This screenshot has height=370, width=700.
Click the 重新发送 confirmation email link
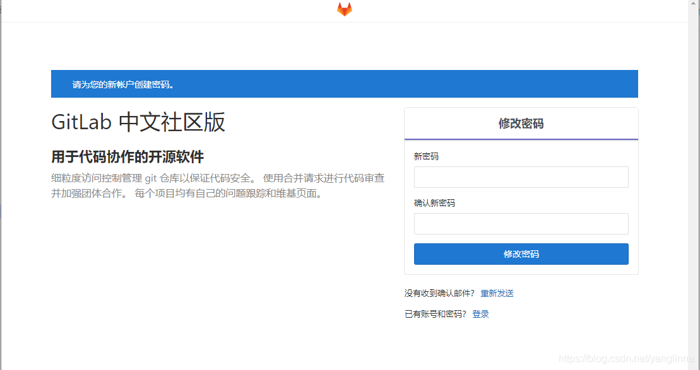tap(496, 292)
